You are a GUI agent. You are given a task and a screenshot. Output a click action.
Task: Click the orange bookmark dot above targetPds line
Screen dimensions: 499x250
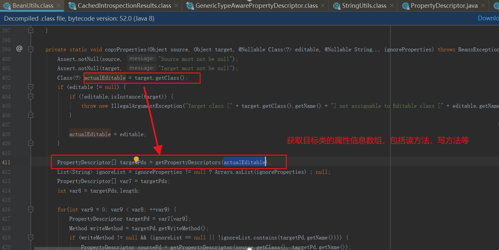coord(136,158)
